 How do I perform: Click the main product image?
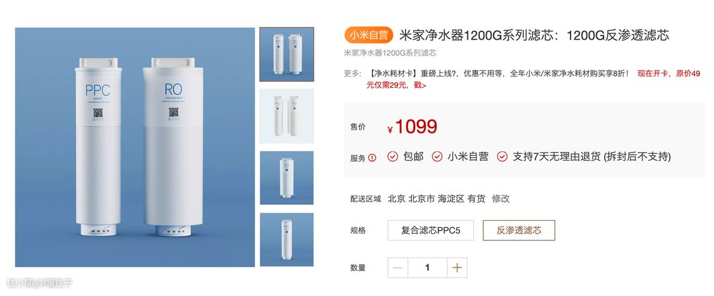click(135, 147)
